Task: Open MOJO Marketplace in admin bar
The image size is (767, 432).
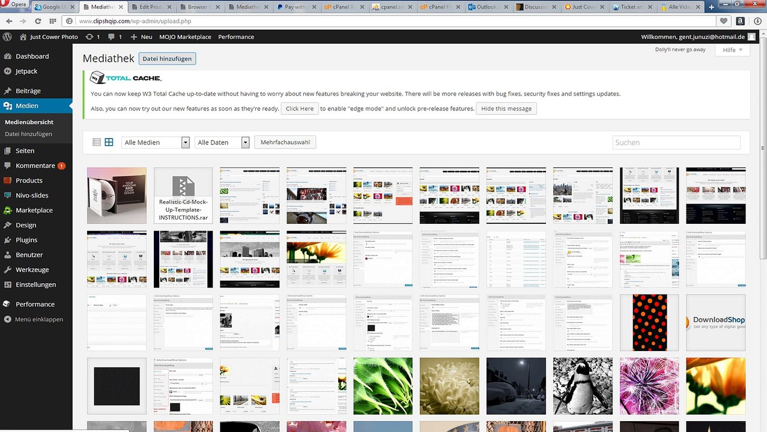Action: [185, 37]
